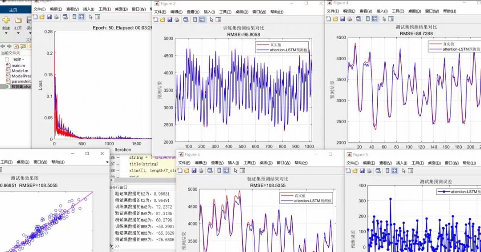The image size is (481, 252).
Task: Open the 桌面(D) menu in Figure 4
Action: tap(415, 11)
